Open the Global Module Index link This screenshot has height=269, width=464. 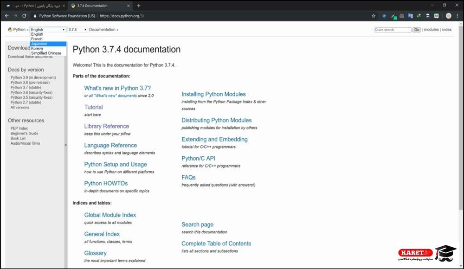tap(110, 215)
